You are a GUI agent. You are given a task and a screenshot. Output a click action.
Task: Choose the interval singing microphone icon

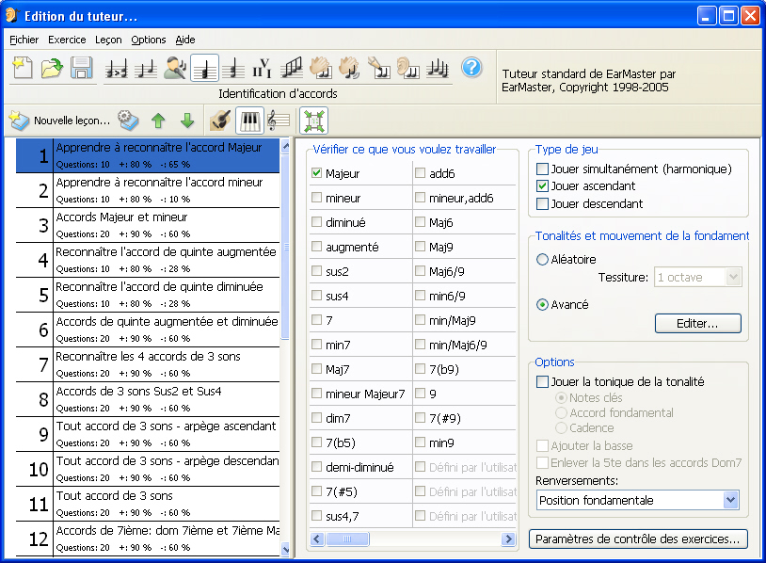click(x=175, y=68)
